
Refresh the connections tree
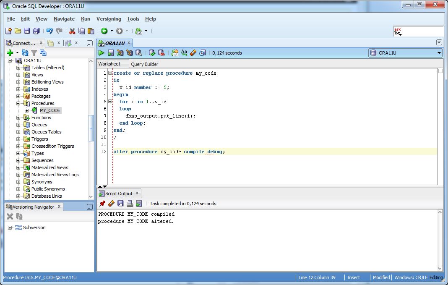pyautogui.click(x=25, y=52)
